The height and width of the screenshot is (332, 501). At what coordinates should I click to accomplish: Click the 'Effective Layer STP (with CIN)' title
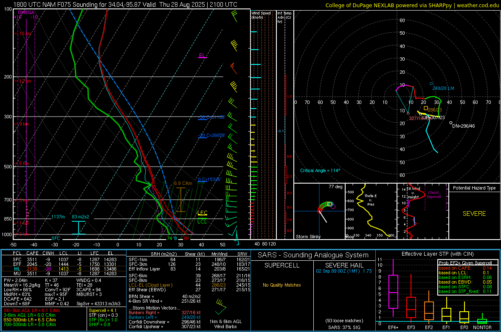tap(437, 254)
